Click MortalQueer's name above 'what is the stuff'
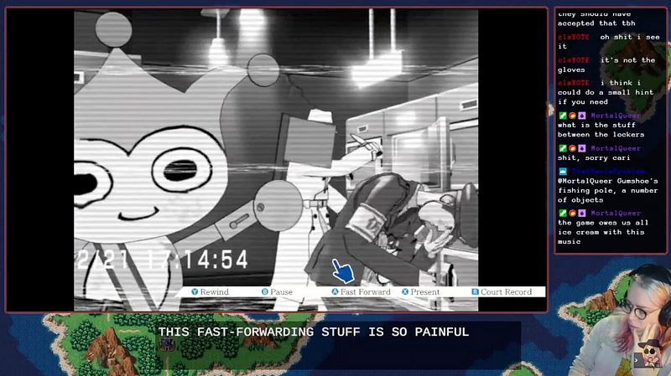 (x=616, y=116)
